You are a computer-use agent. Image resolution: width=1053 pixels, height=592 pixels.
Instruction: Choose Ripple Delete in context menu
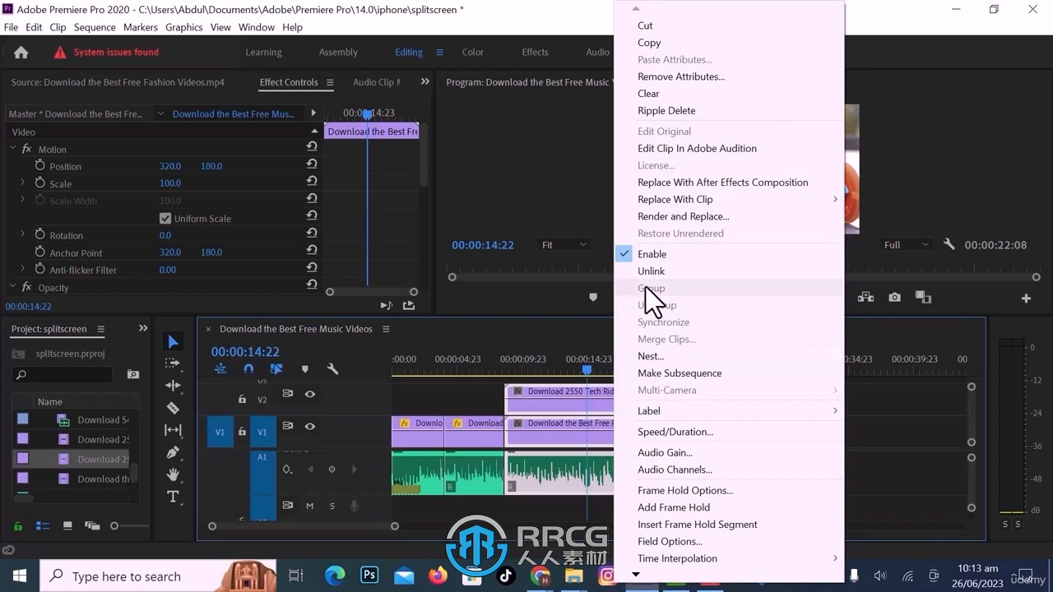[666, 111]
